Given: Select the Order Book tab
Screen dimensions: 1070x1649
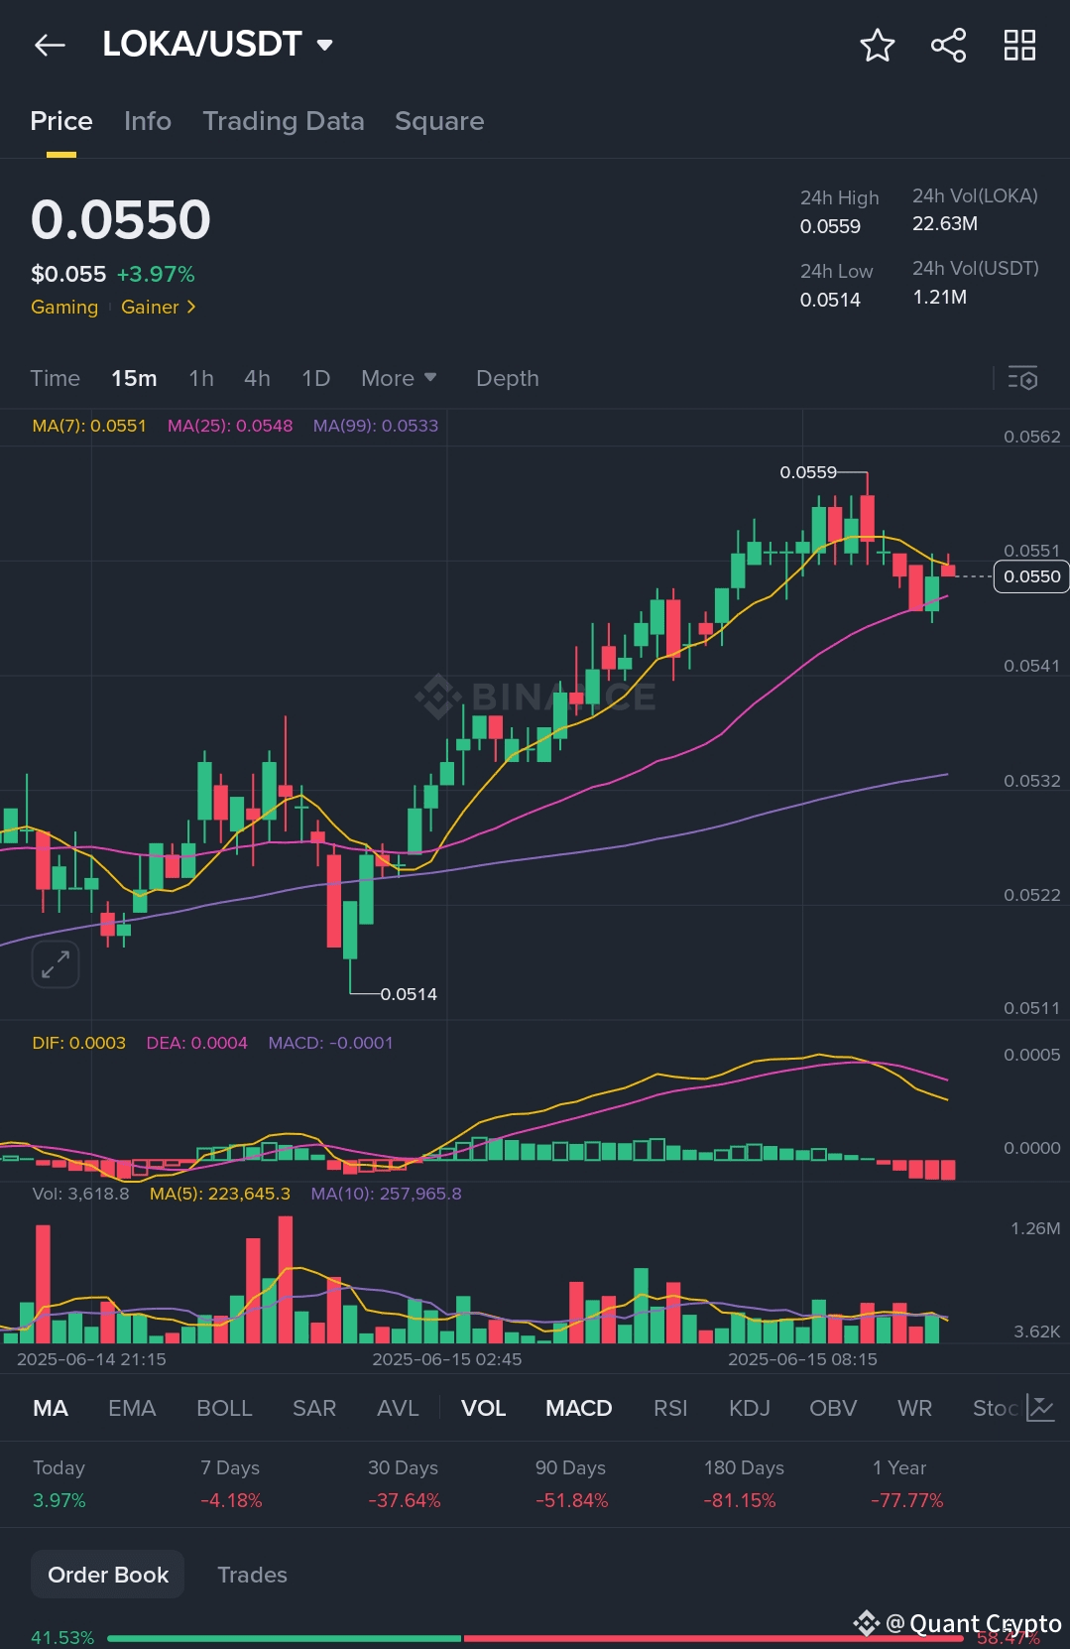Looking at the screenshot, I should (x=108, y=1575).
